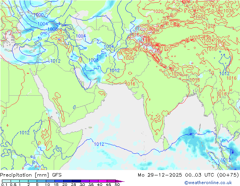Image resolution: width=240 pixels, height=186 pixels.
Task: Click the '1032' isobar label
Action: pyautogui.click(x=201, y=17)
